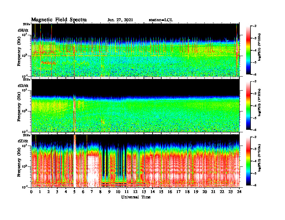Click hour "9" on the Universal Time axis
This screenshot has height=220, width=285.
point(109,192)
